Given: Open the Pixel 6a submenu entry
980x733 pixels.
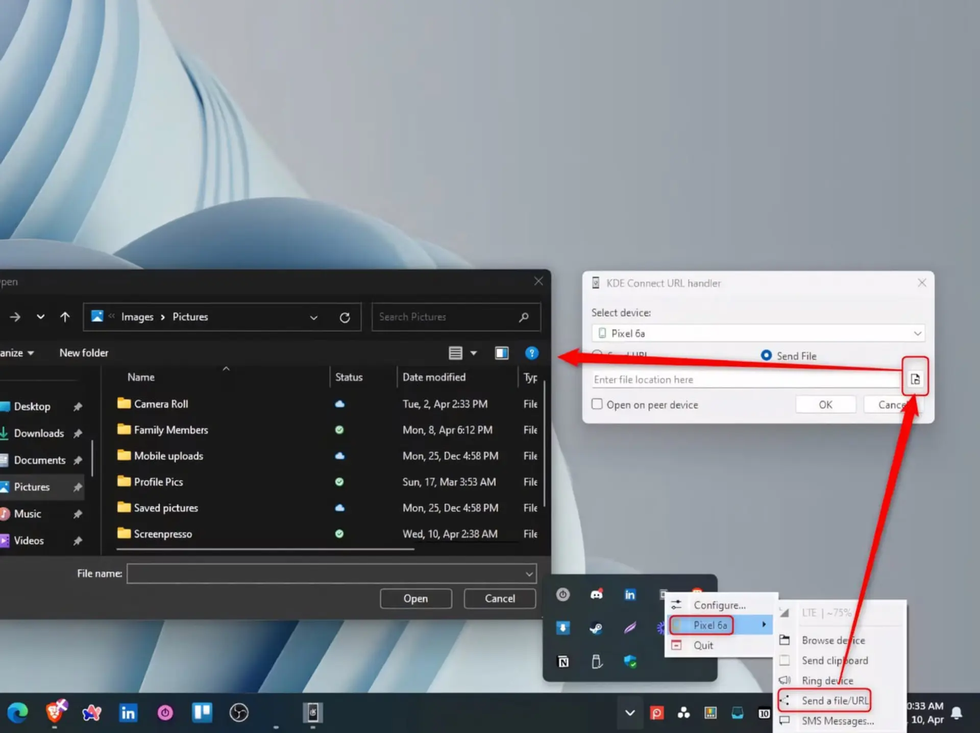Looking at the screenshot, I should click(720, 625).
